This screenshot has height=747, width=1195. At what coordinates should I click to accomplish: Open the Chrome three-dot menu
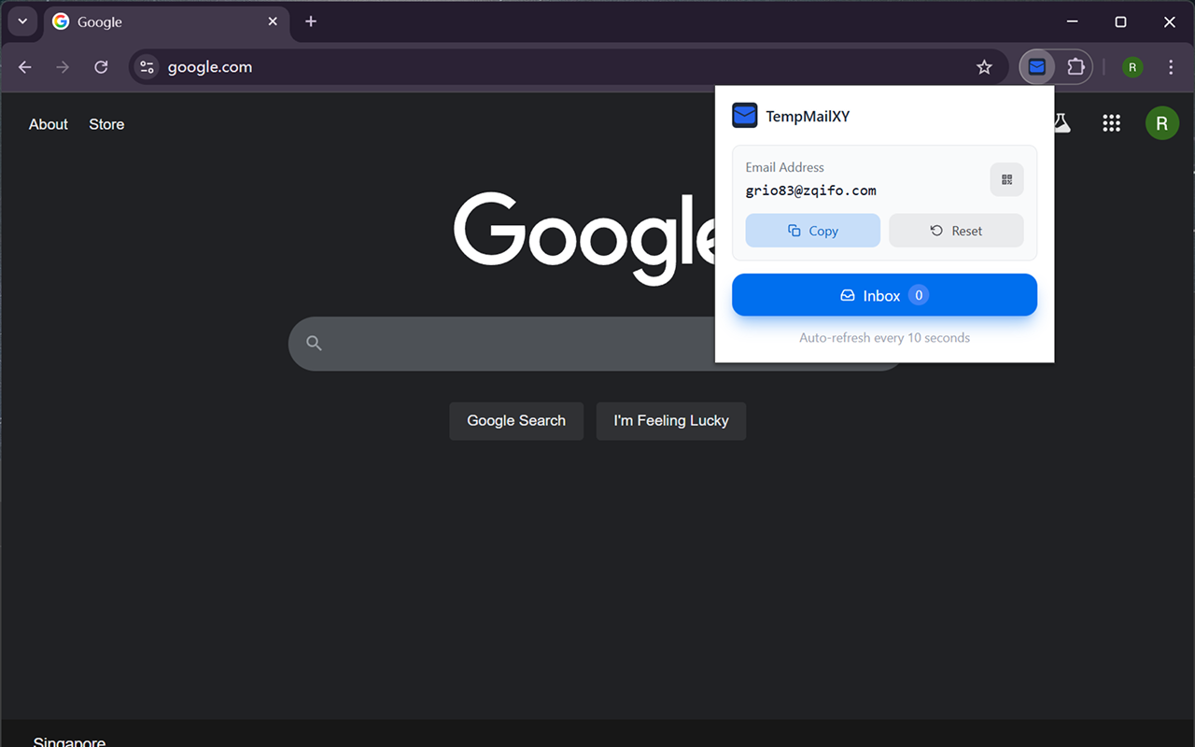point(1171,67)
